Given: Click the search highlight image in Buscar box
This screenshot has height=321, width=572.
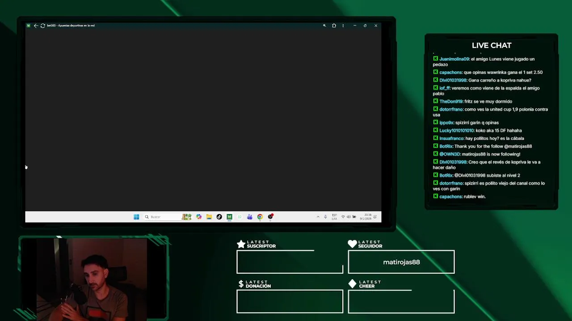Looking at the screenshot, I should pos(186,217).
